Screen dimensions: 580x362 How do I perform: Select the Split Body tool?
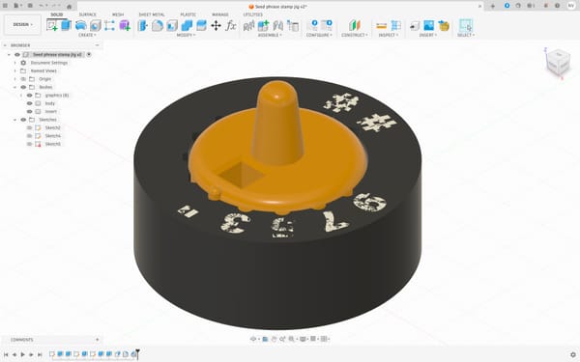201,25
